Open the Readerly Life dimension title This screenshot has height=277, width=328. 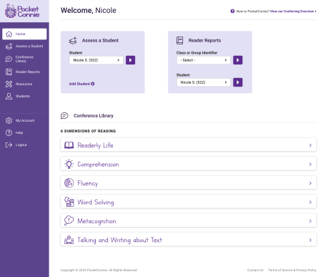95,145
